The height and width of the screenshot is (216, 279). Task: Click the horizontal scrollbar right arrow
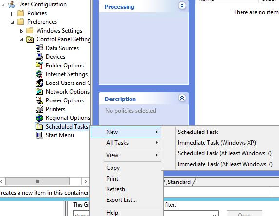click(x=85, y=181)
